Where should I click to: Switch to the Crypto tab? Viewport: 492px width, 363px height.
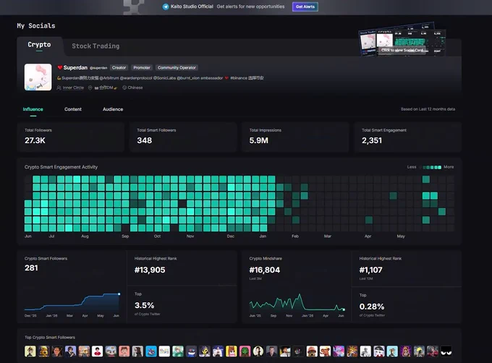coord(39,45)
